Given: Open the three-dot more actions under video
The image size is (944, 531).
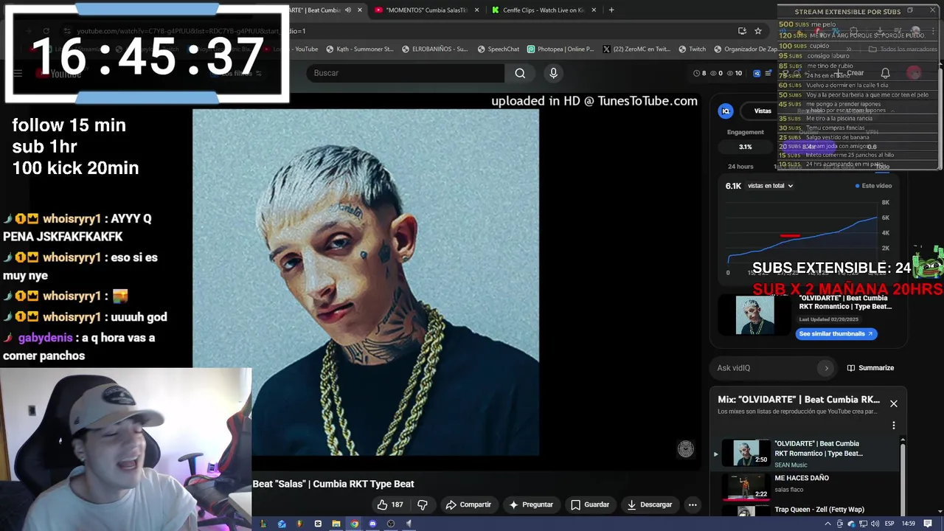Looking at the screenshot, I should (x=693, y=504).
